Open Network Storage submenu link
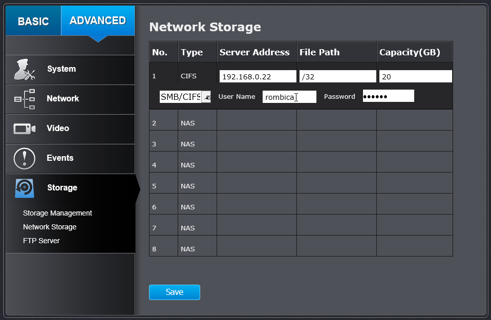Screen dimensions: 491x320 50,227
